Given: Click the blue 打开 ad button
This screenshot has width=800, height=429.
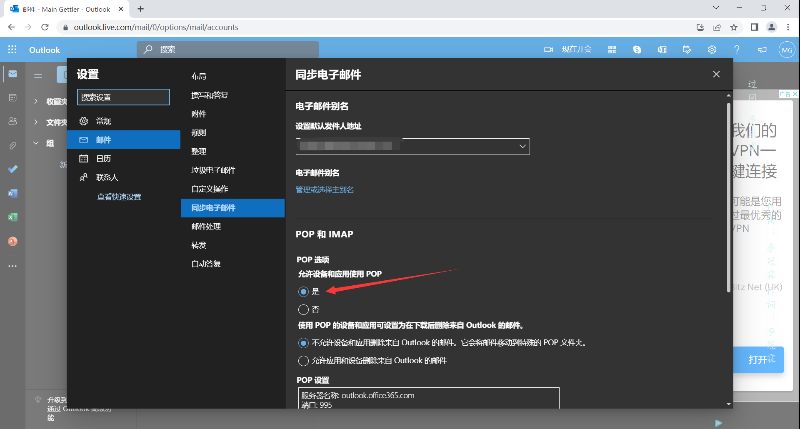Looking at the screenshot, I should click(x=758, y=359).
